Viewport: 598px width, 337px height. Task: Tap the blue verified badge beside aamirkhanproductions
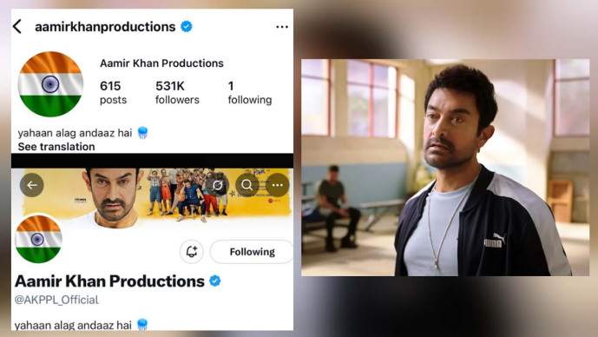187,27
